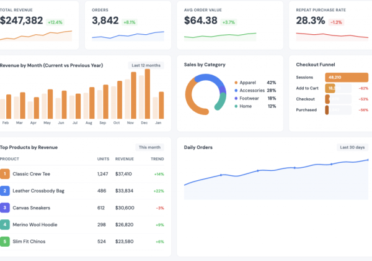Click the +12.4% revenue change badge
Viewport: 372px width, 261px height.
click(56, 22)
